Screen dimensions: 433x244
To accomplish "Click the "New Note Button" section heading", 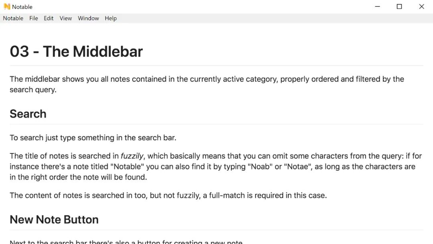I will pos(54,220).
